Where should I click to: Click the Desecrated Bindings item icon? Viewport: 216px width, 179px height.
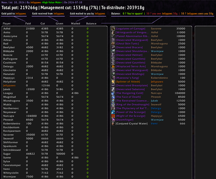click(113, 74)
